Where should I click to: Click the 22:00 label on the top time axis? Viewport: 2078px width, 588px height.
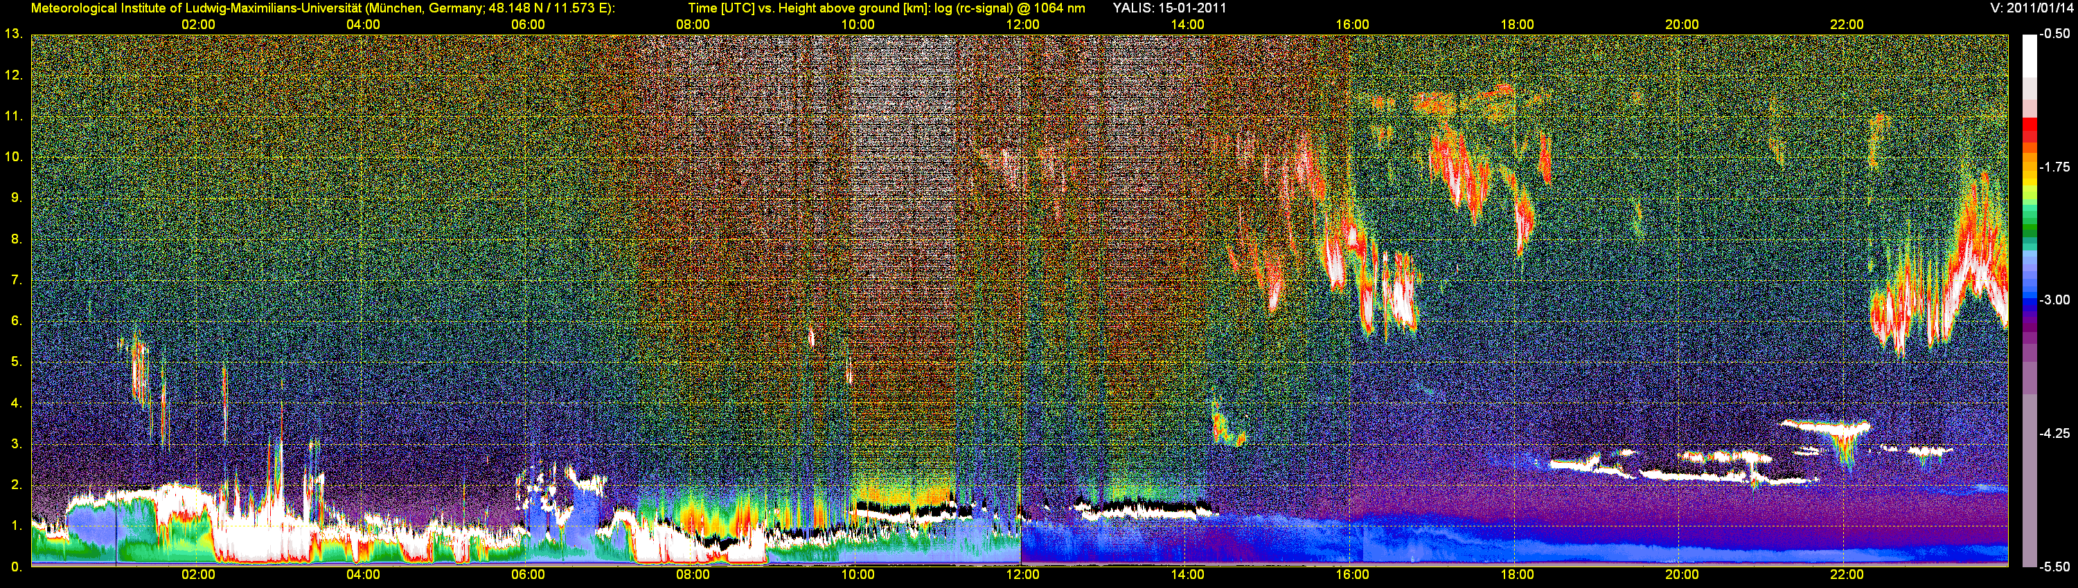[x=1847, y=25]
